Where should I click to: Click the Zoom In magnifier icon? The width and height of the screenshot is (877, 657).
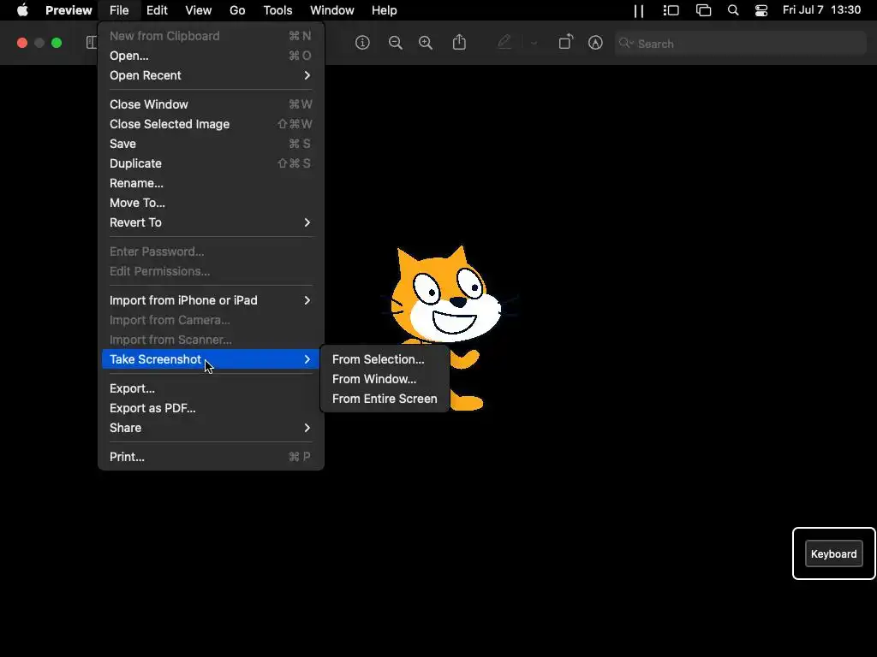pos(426,43)
